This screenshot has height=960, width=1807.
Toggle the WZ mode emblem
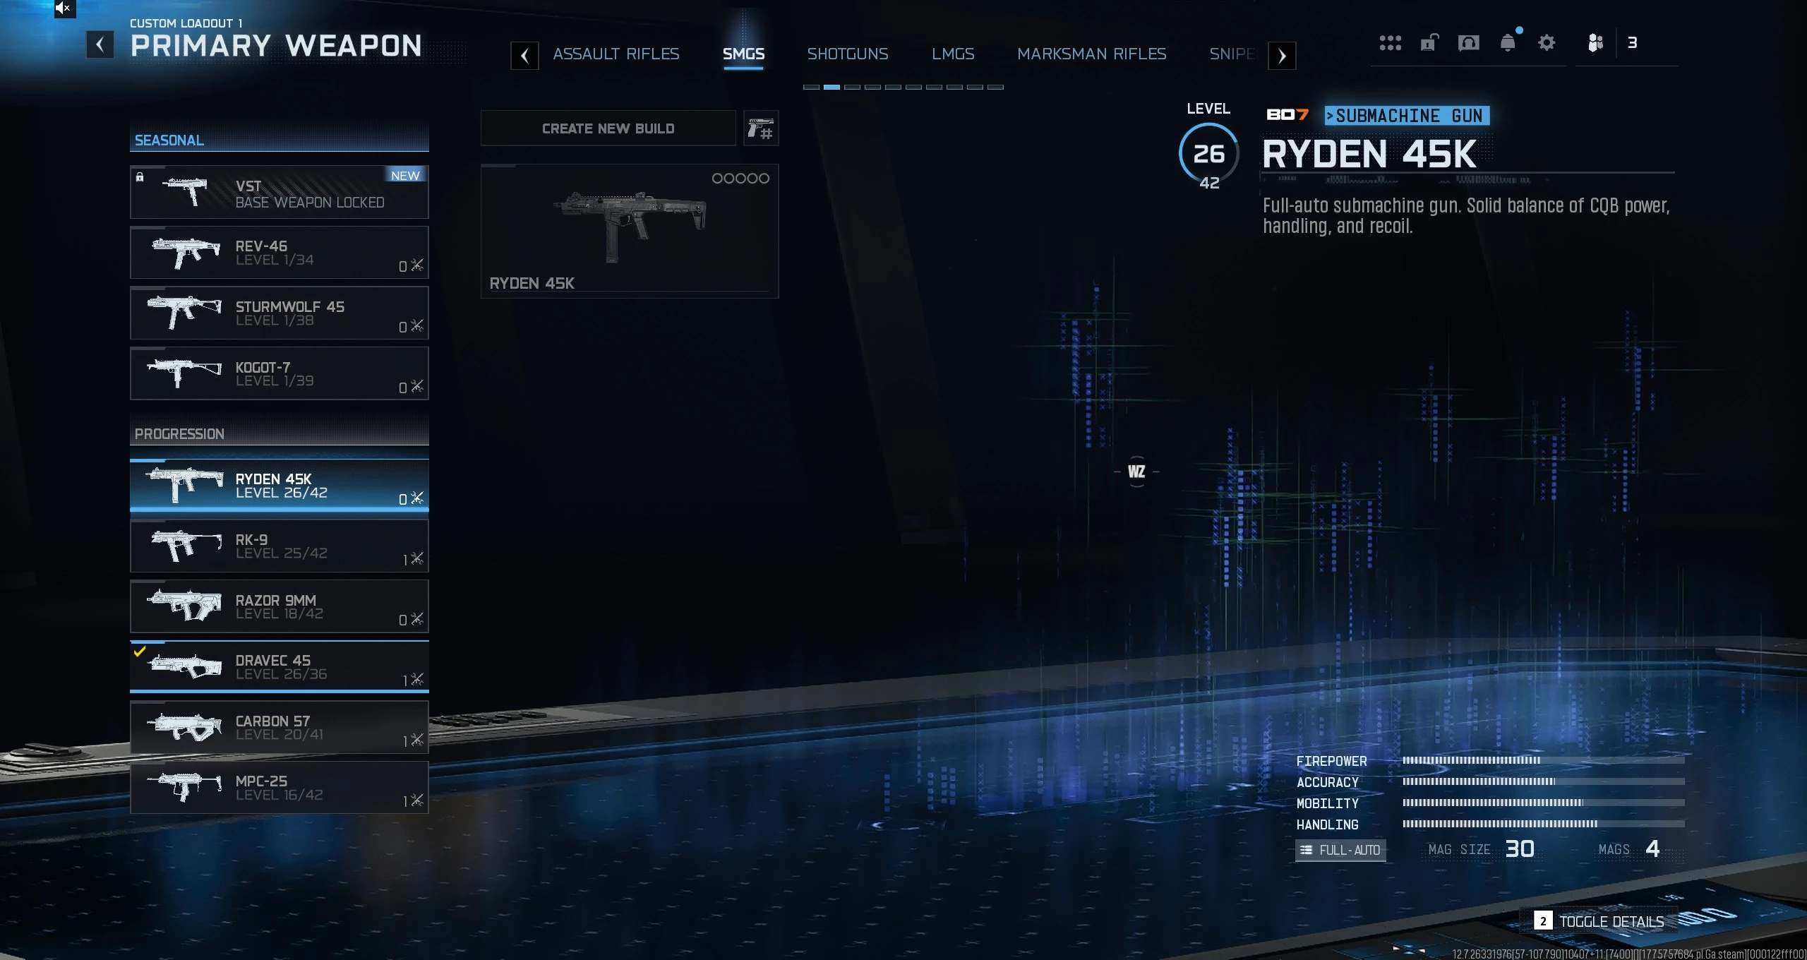pyautogui.click(x=1136, y=472)
